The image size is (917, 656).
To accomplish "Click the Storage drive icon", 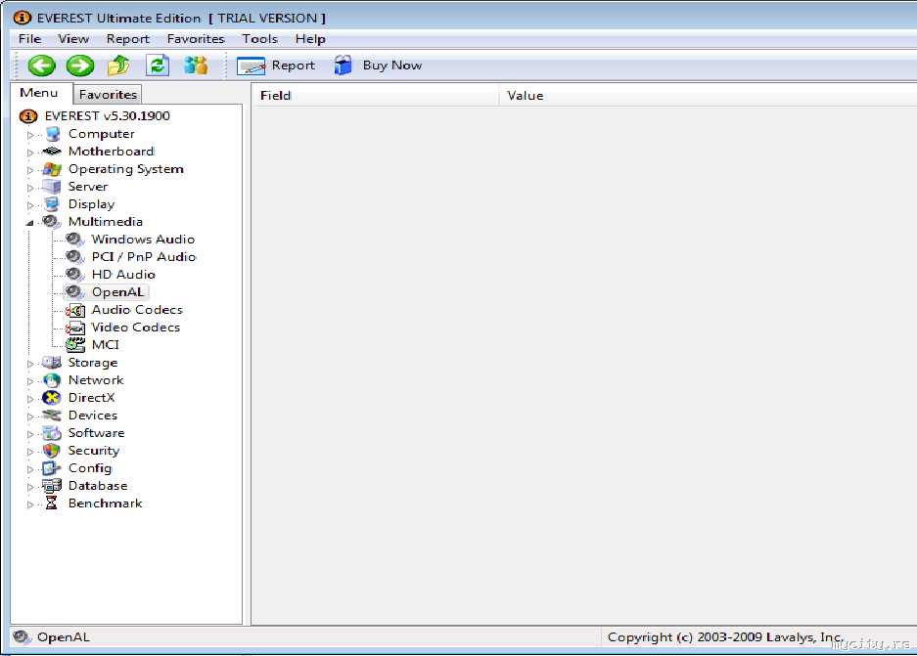I will pyautogui.click(x=52, y=362).
